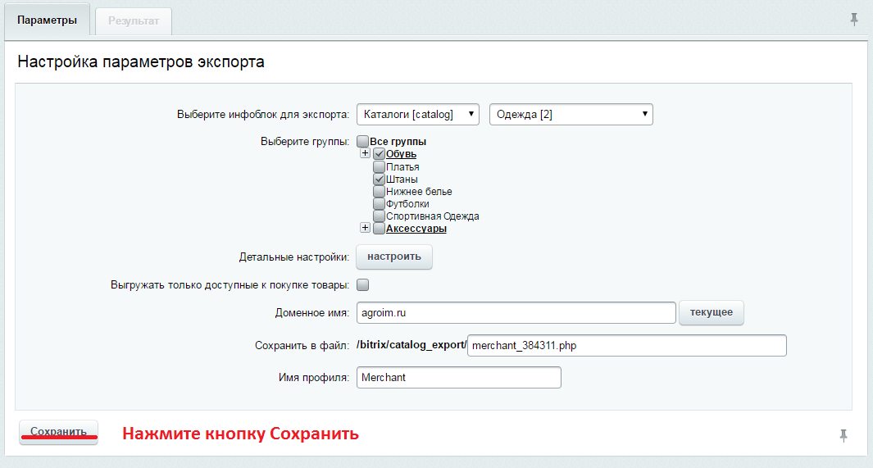
Task: Click the настроить button
Action: (x=394, y=257)
